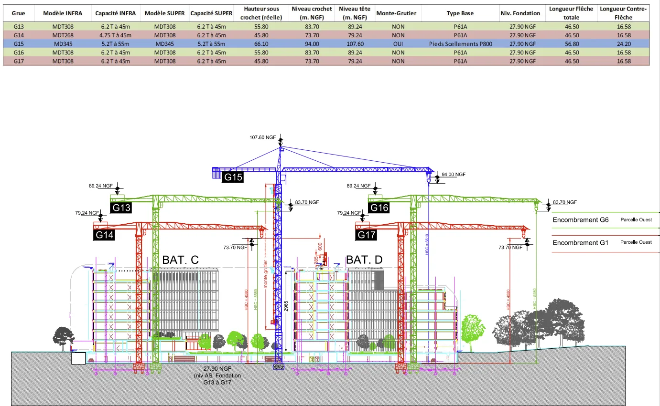
Task: Click the "Grue" column header
Action: pos(18,13)
